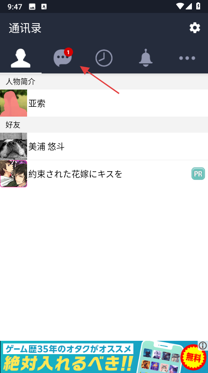Image resolution: width=208 pixels, height=373 pixels.
Task: Tap the three-dots more tab
Action: [187, 58]
